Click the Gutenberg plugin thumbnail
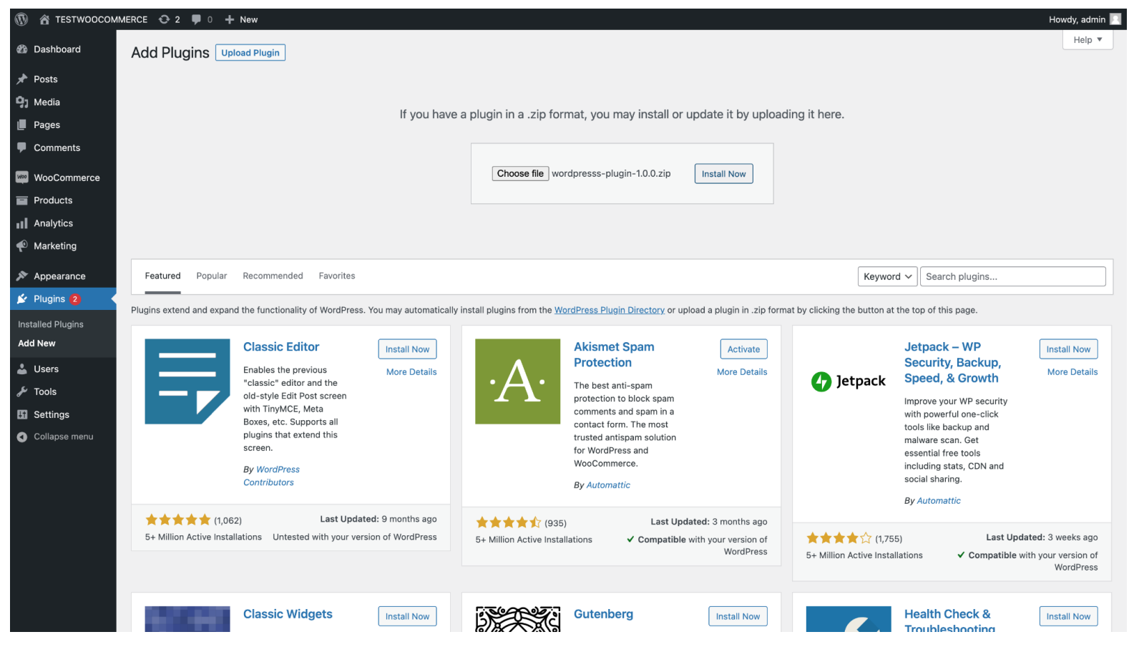 point(518,619)
